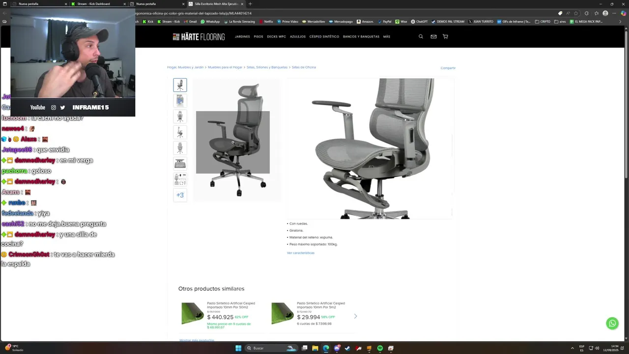Select the fourth chair thumbnail
This screenshot has width=629, height=354.
[180, 132]
